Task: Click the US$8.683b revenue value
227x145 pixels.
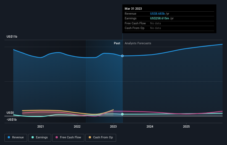Action: pyautogui.click(x=157, y=14)
